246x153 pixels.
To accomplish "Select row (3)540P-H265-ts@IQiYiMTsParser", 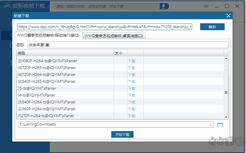I will pyautogui.click(x=120, y=81).
